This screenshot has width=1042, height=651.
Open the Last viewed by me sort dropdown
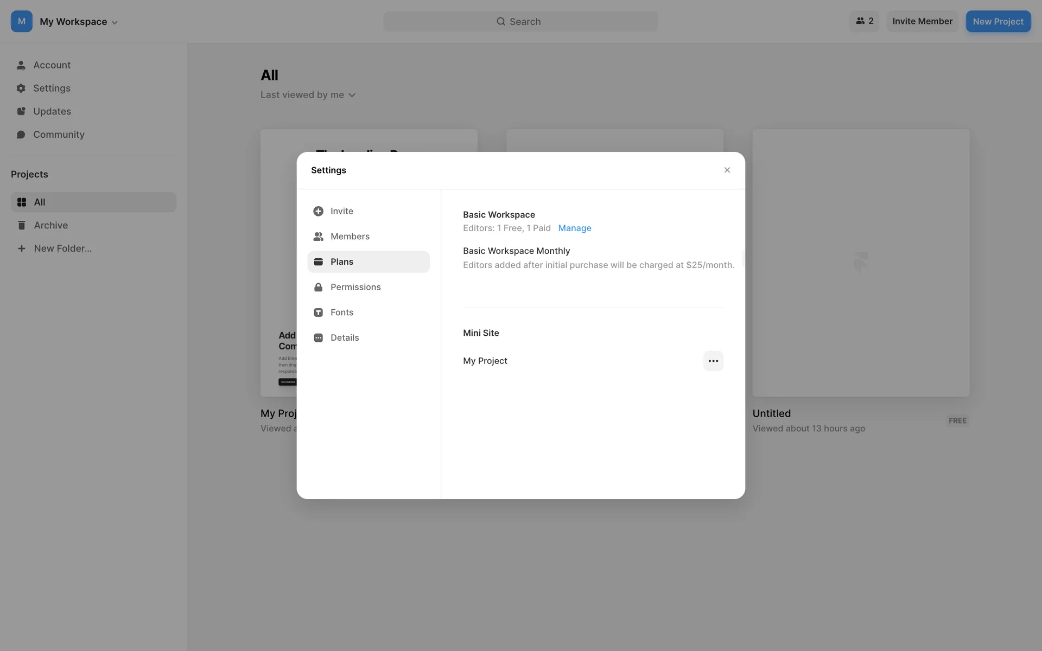pos(308,95)
